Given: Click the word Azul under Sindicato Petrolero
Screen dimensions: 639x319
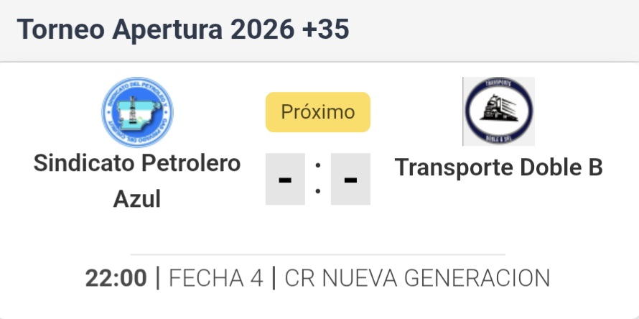Looking at the screenshot, I should (137, 198).
